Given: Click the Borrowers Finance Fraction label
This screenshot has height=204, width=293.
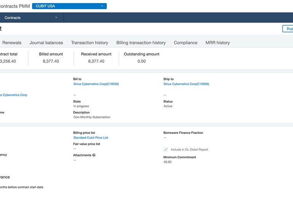Looking at the screenshot, I should point(183,133).
